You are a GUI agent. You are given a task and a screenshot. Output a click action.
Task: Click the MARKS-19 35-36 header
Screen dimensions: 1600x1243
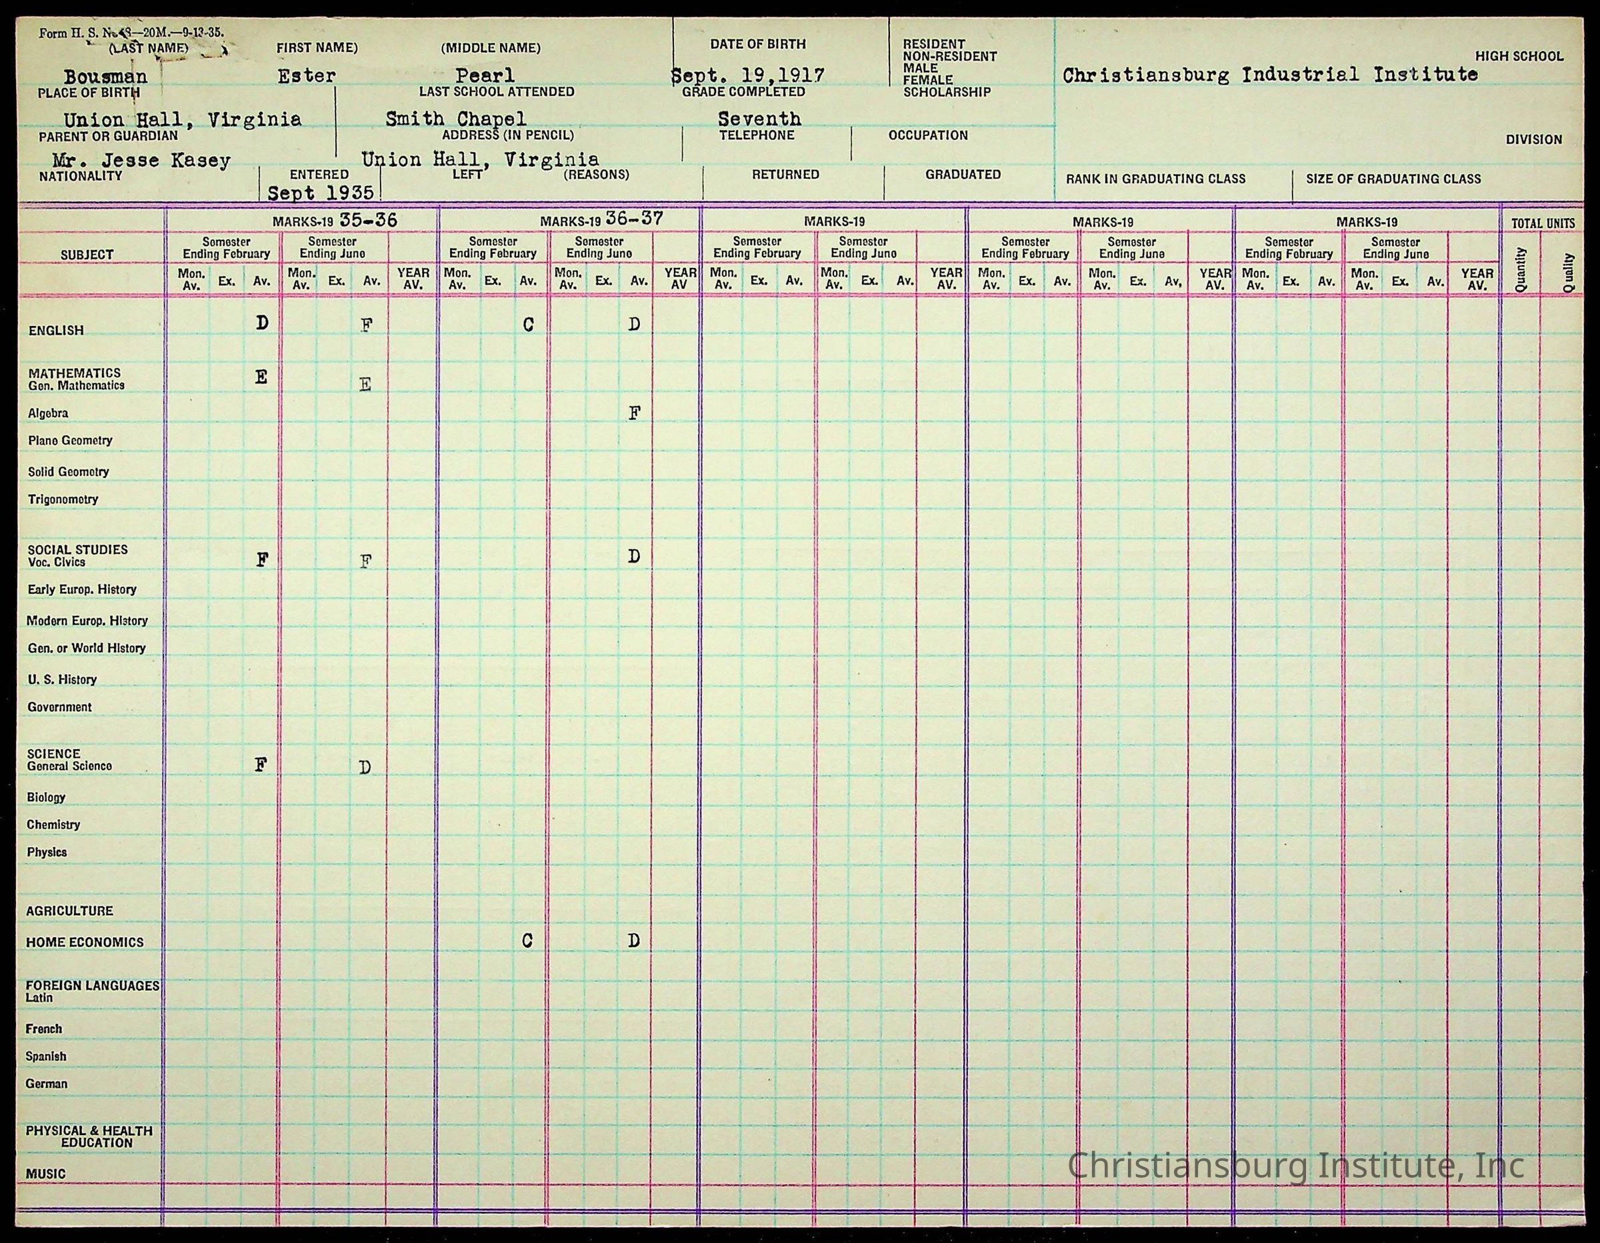pos(334,221)
